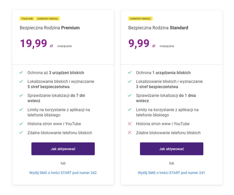Click Premium checkmark for "Historia stron www"
This screenshot has width=234, height=195.
point(21,124)
